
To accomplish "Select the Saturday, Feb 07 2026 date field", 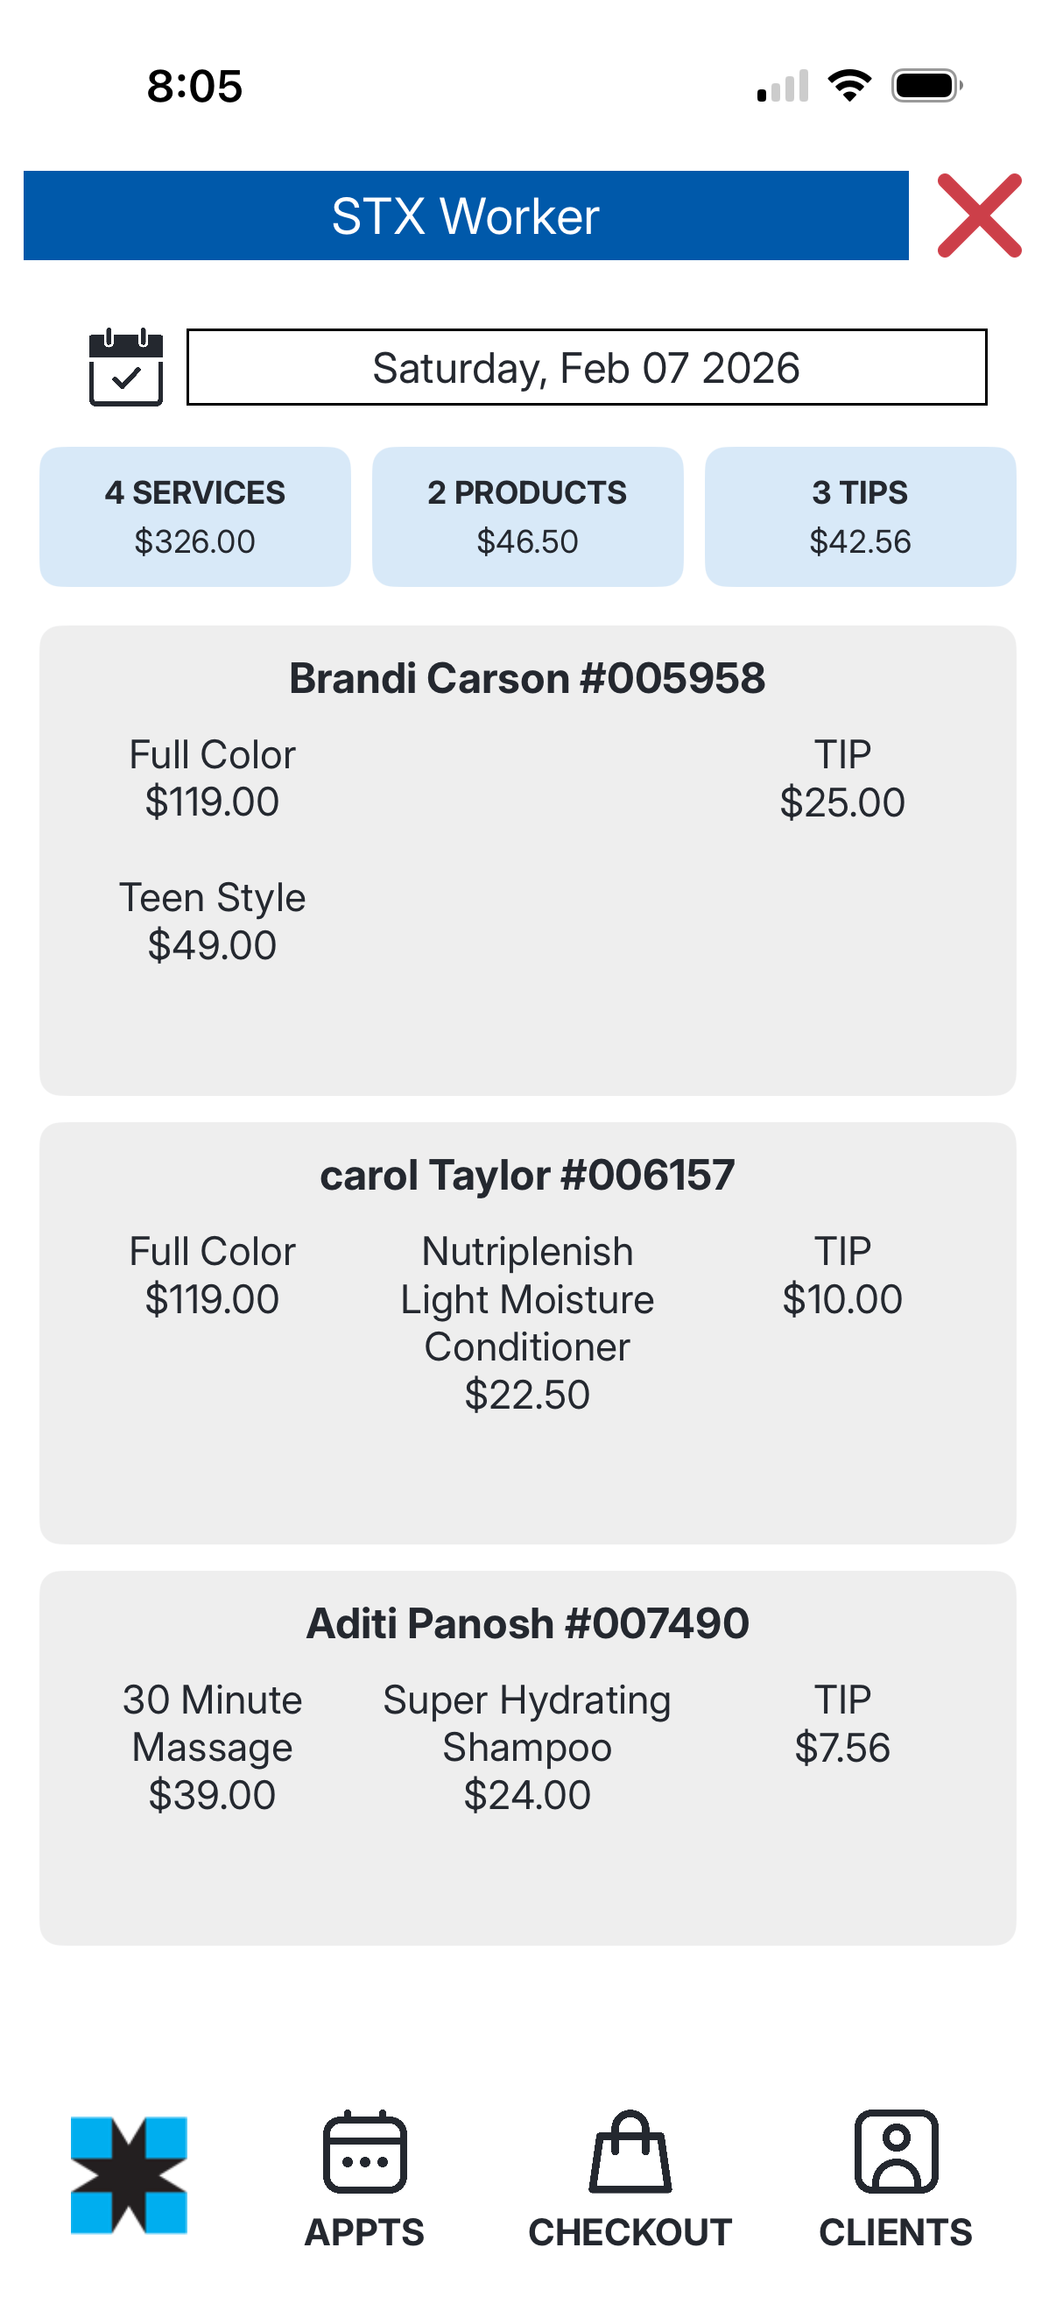I will (x=587, y=367).
